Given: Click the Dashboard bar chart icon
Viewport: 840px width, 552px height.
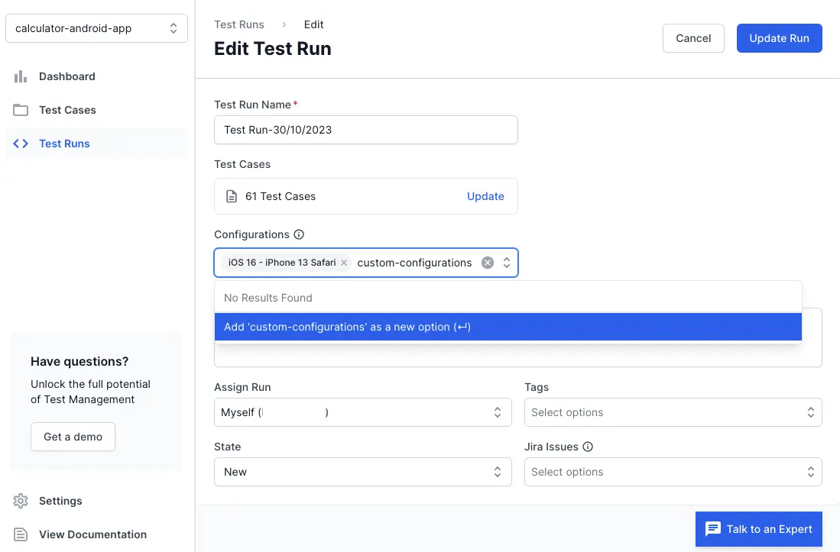Looking at the screenshot, I should [21, 76].
